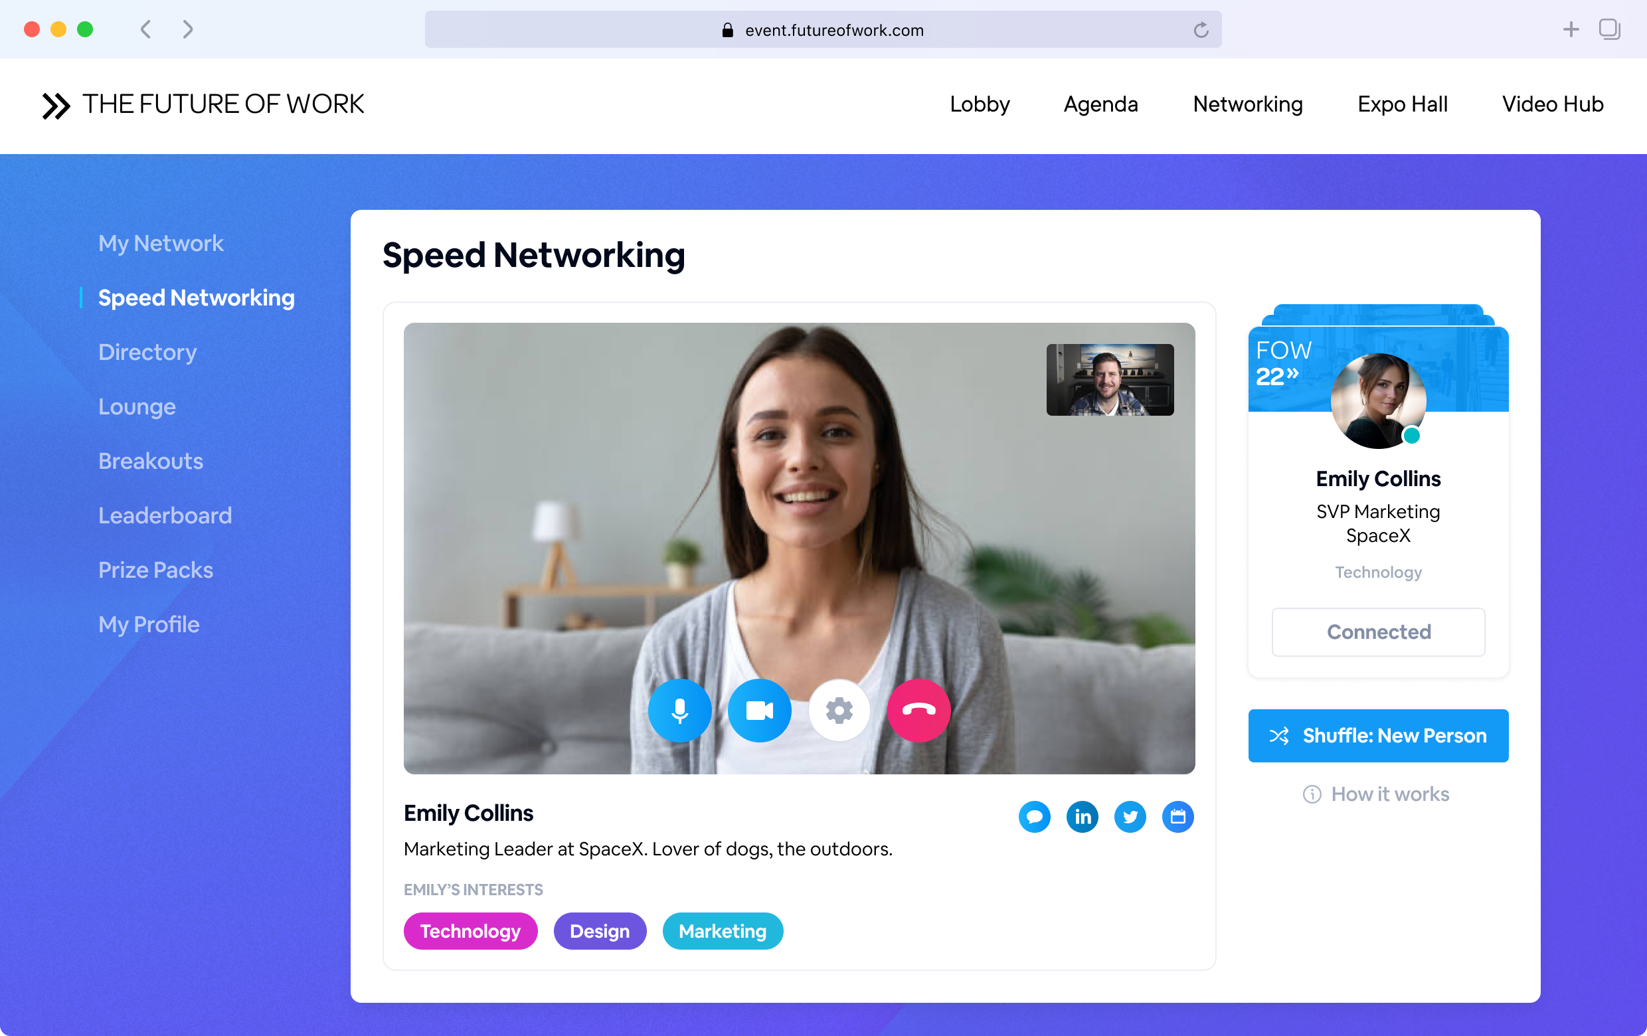Screen dimensions: 1647x1036
Task: Click Emily's Twitter icon
Action: point(1129,816)
